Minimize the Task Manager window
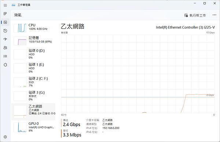The width and height of the screenshot is (220, 142). [x=195, y=3]
